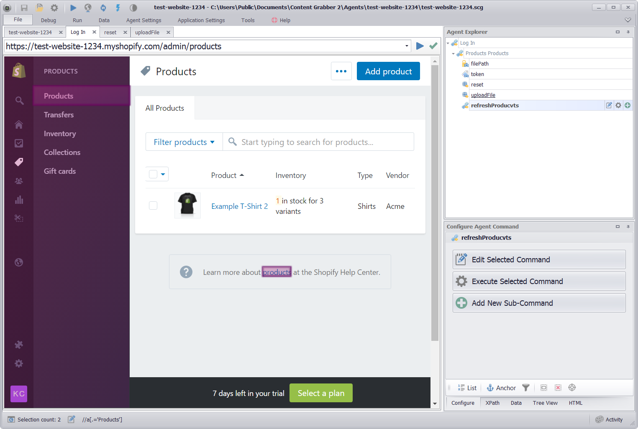
Task: Open the Shopify analytics bar chart icon
Action: point(19,200)
